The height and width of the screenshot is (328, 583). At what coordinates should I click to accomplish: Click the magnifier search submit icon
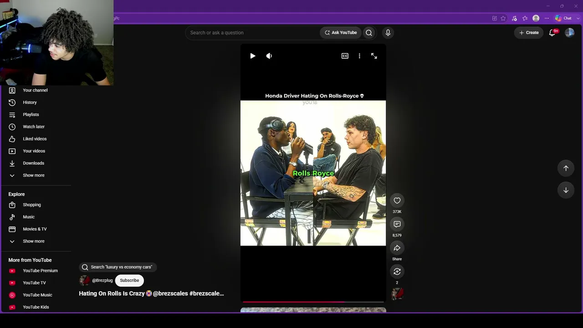point(369,33)
